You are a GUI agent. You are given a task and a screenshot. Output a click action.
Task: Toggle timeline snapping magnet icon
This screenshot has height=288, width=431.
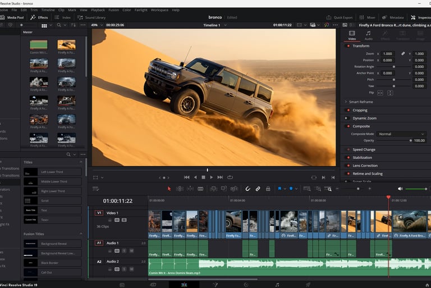coord(248,189)
